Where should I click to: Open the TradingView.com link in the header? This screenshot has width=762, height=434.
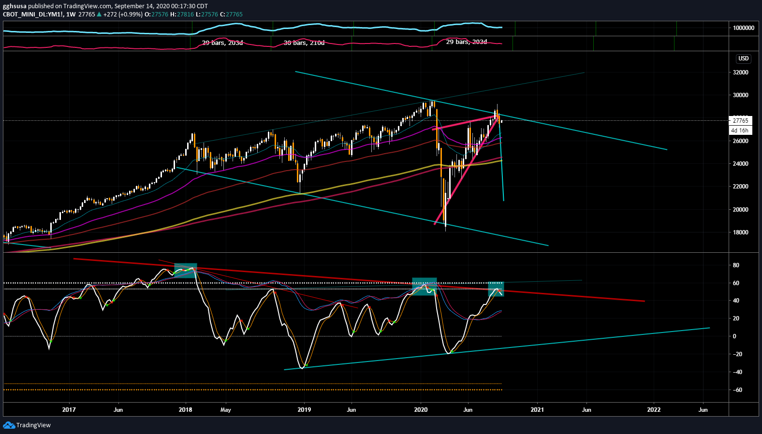[x=88, y=6]
